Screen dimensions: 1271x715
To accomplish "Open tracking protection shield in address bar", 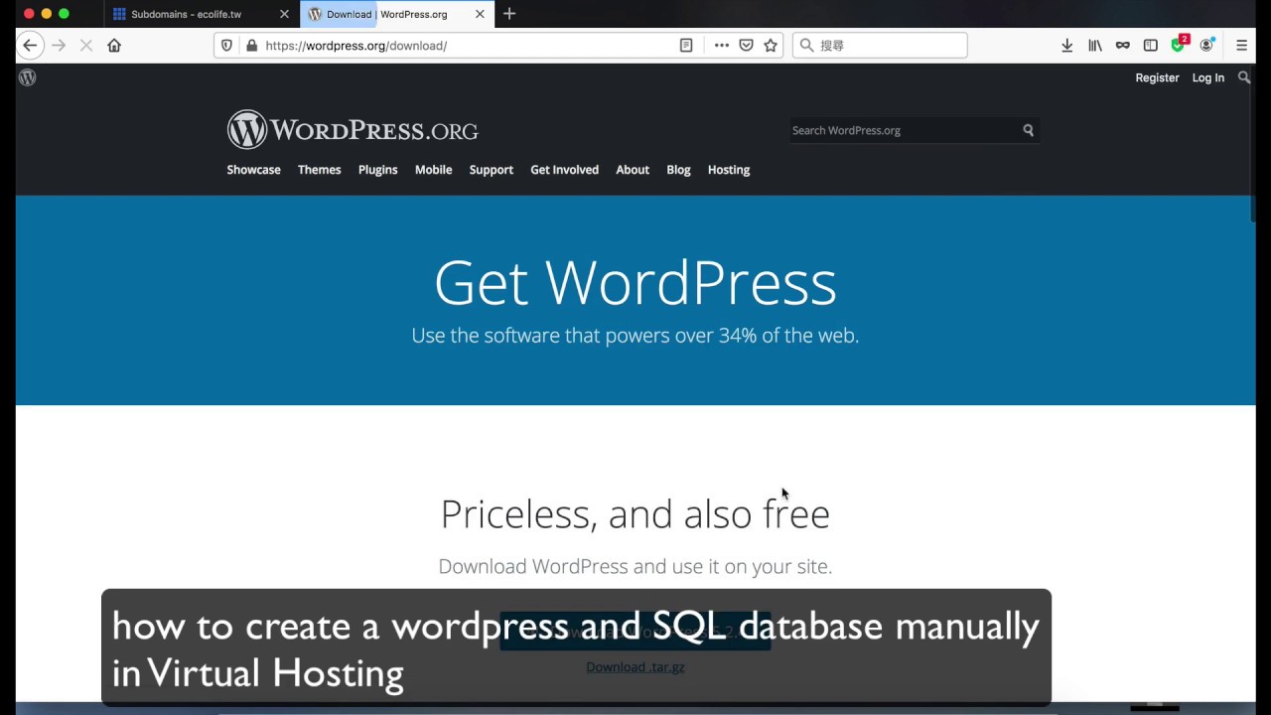I will tap(226, 45).
